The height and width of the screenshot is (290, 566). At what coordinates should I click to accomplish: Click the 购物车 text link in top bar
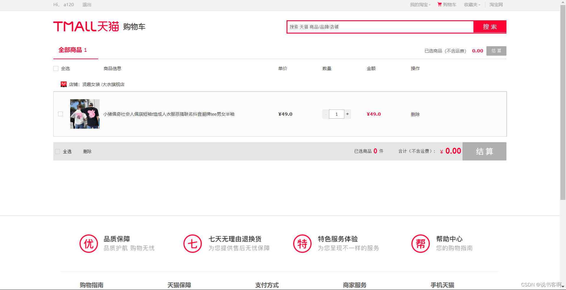[450, 5]
